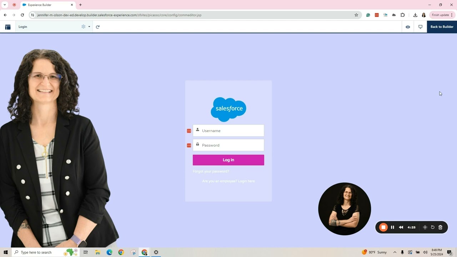457x257 pixels.
Task: Grab the recorder grid handle icon
Action: [425, 227]
